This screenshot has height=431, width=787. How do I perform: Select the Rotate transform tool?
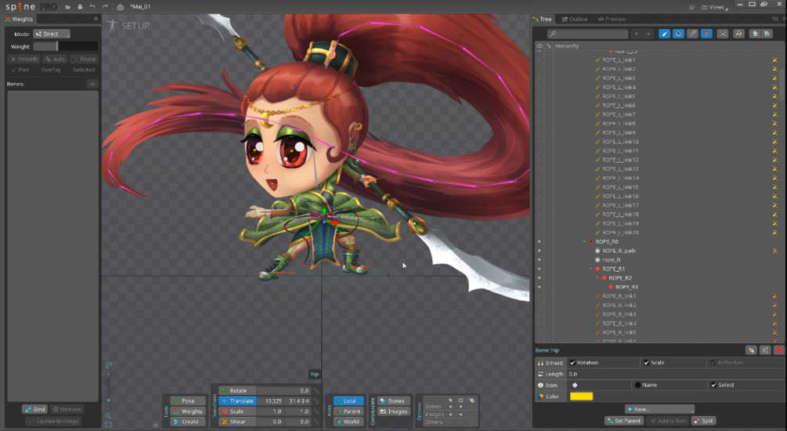tap(238, 390)
